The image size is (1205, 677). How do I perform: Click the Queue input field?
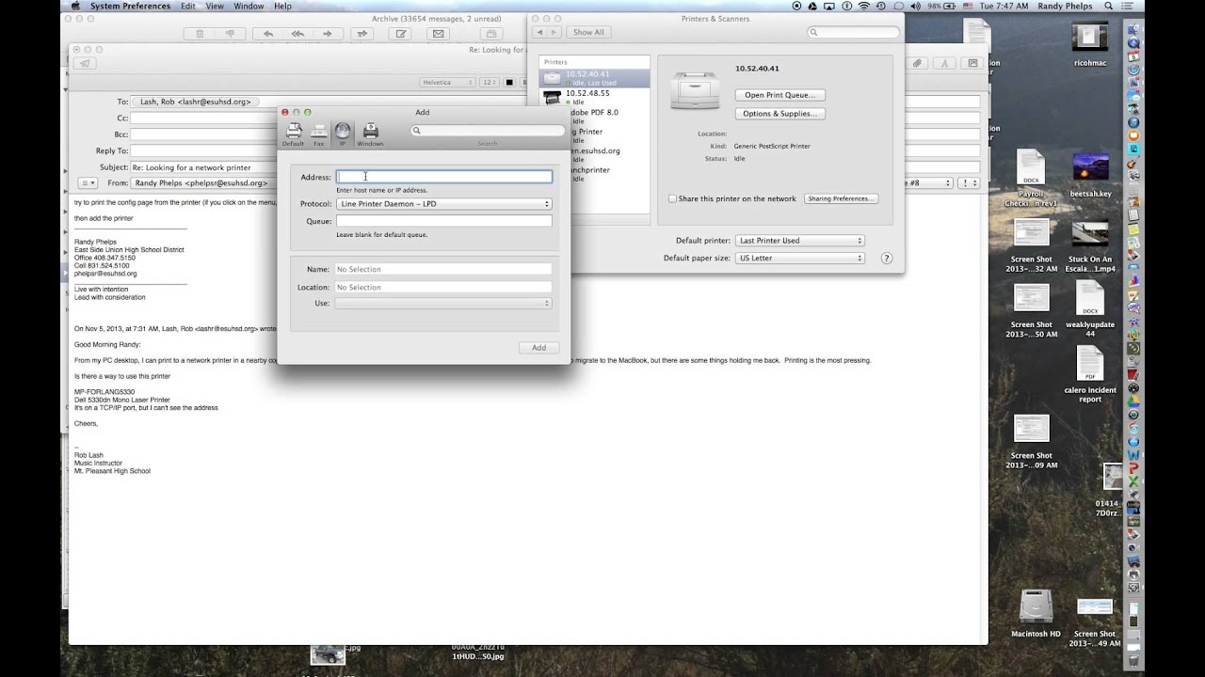pyautogui.click(x=443, y=221)
